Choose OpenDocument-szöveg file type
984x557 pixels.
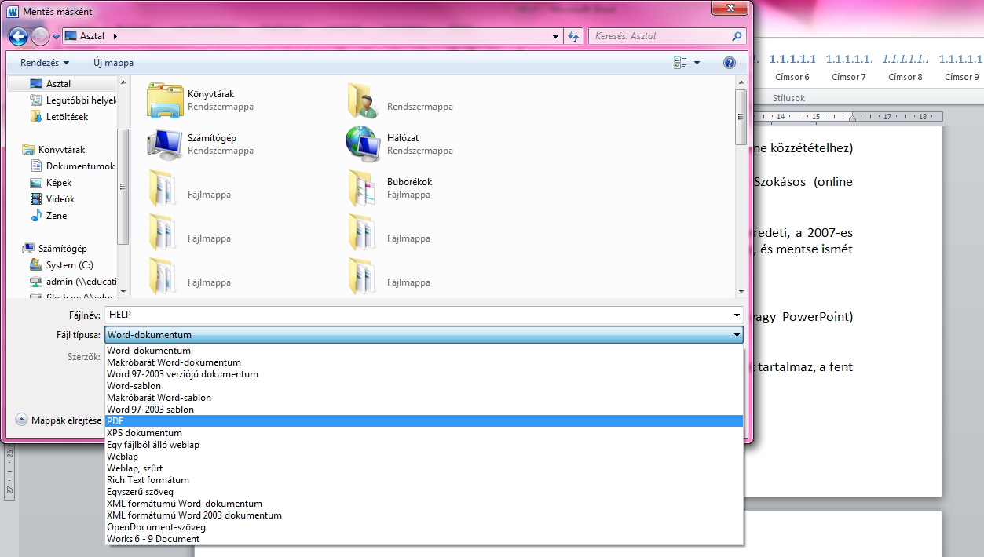tap(424, 527)
